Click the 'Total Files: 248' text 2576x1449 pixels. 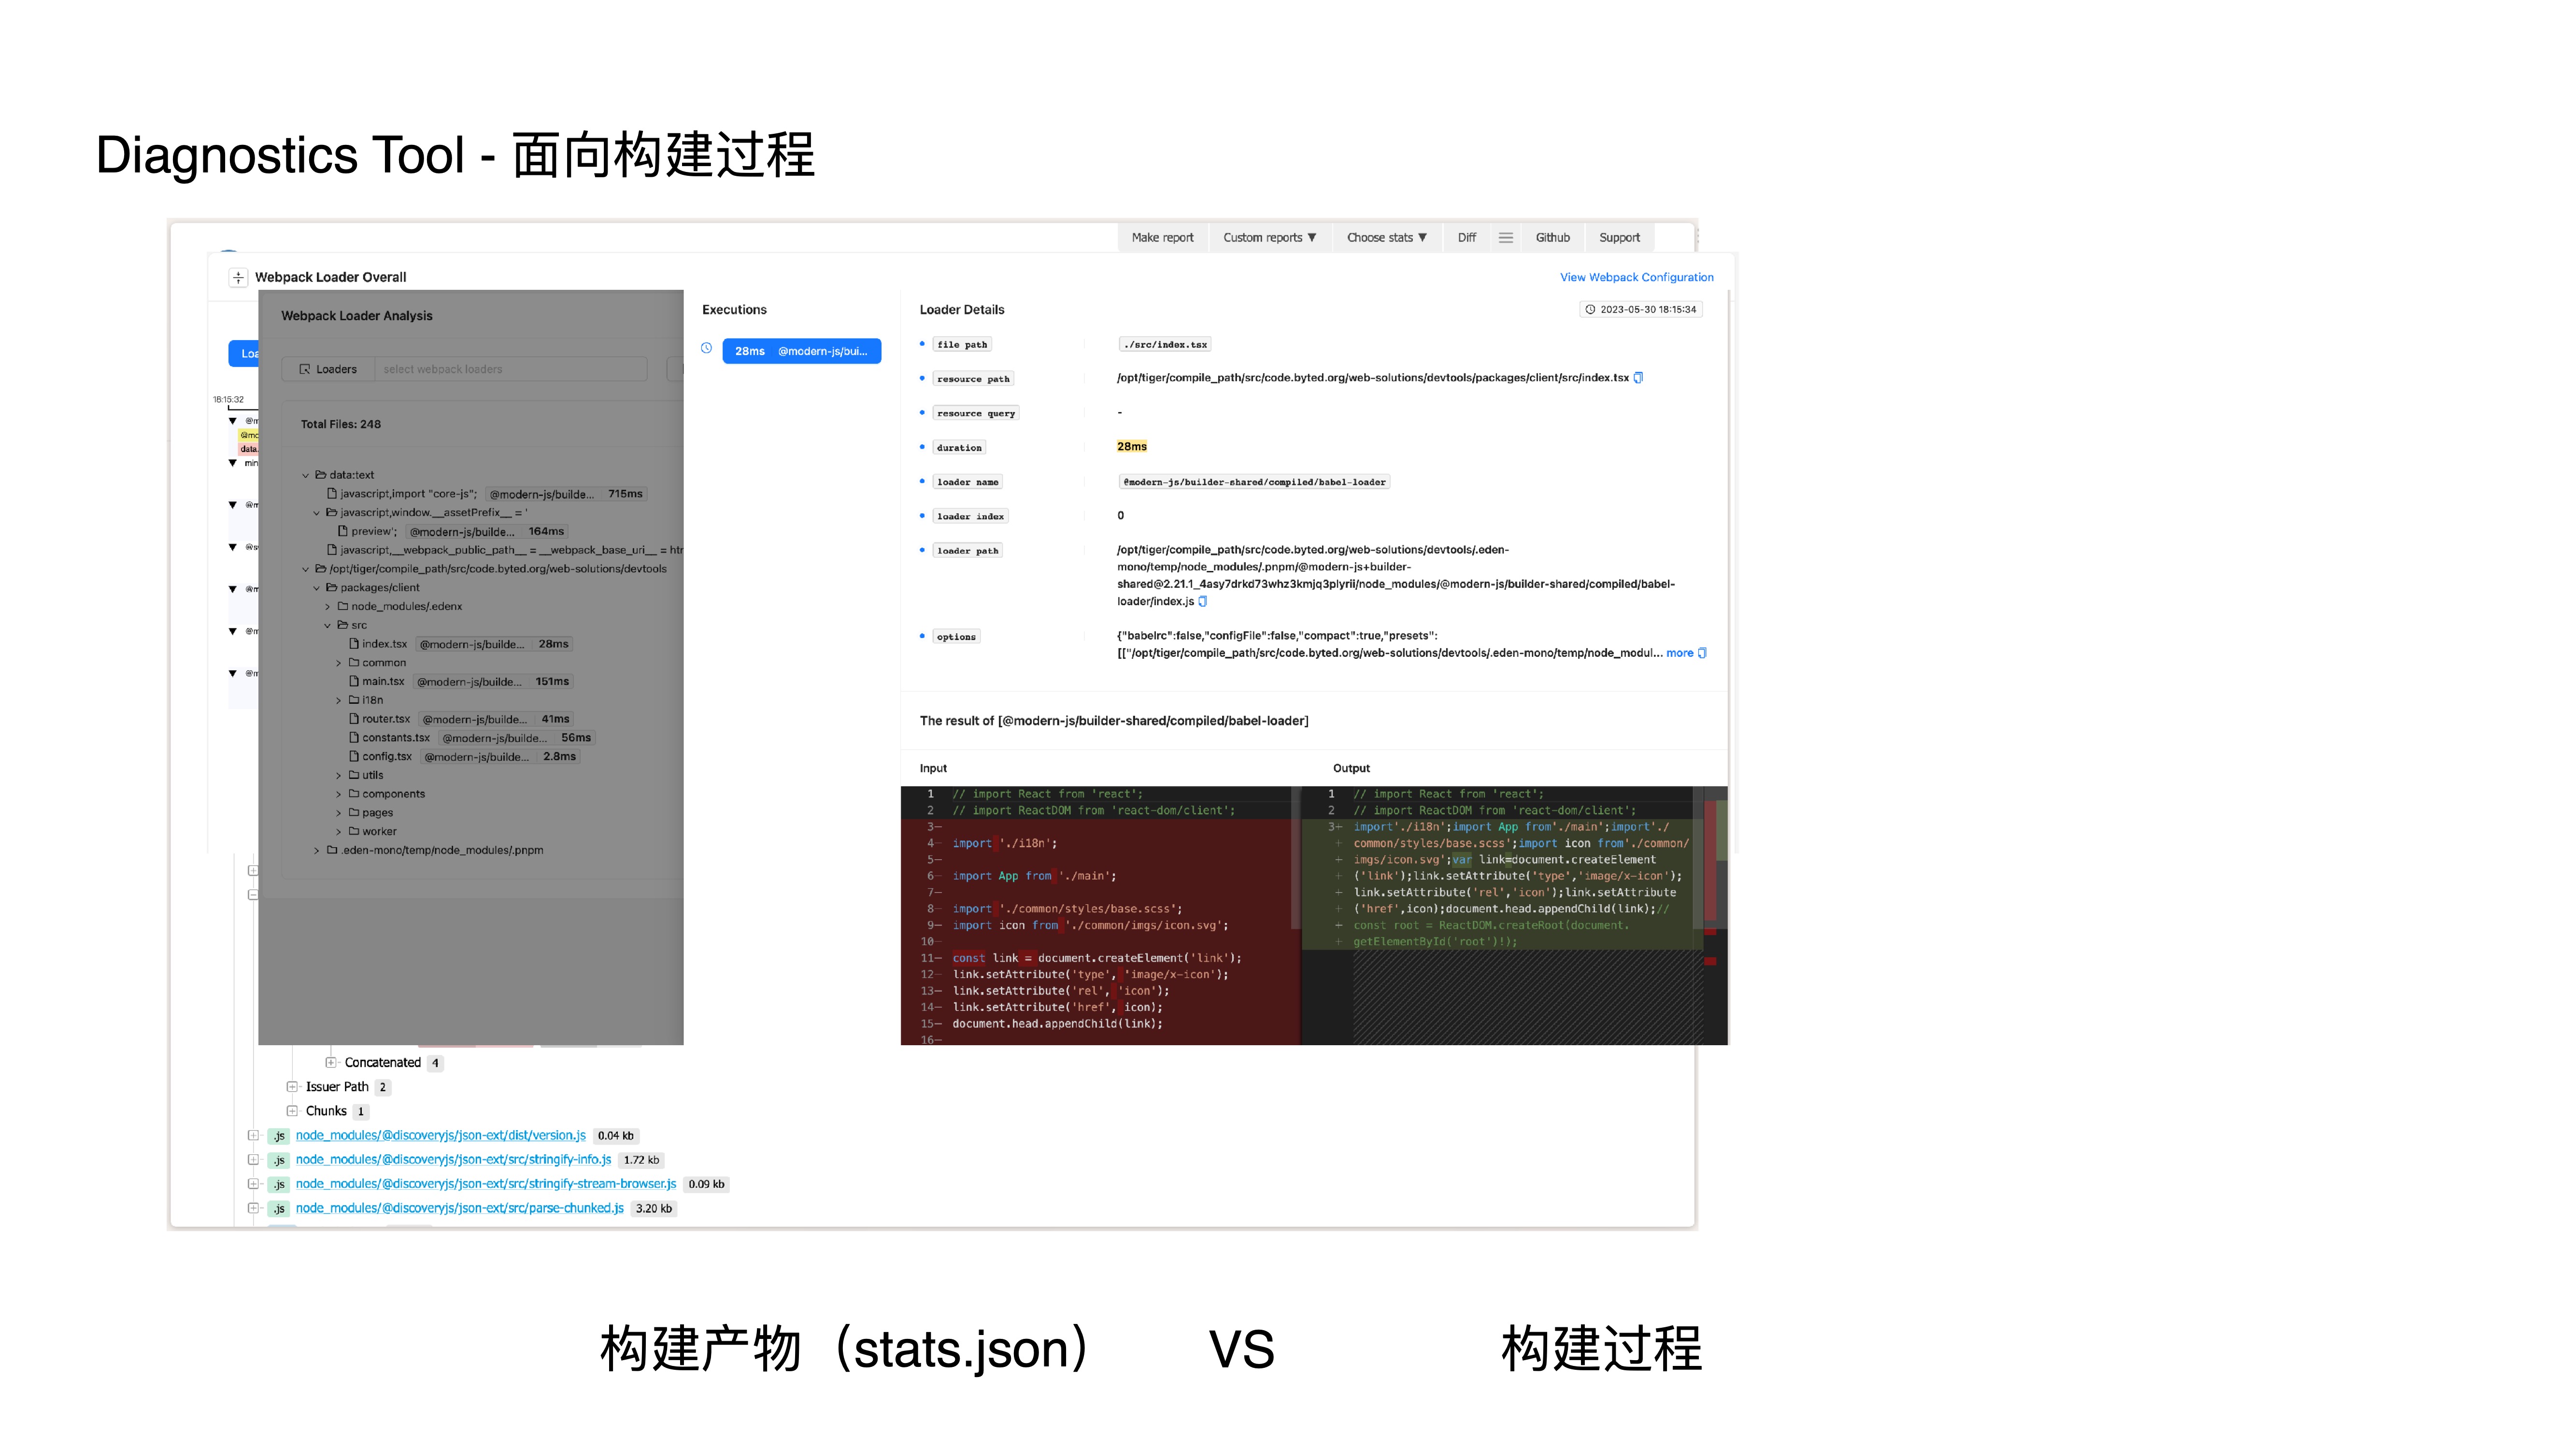[x=340, y=424]
